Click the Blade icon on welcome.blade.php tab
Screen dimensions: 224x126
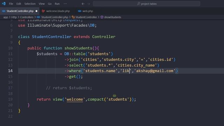[x=43, y=11]
